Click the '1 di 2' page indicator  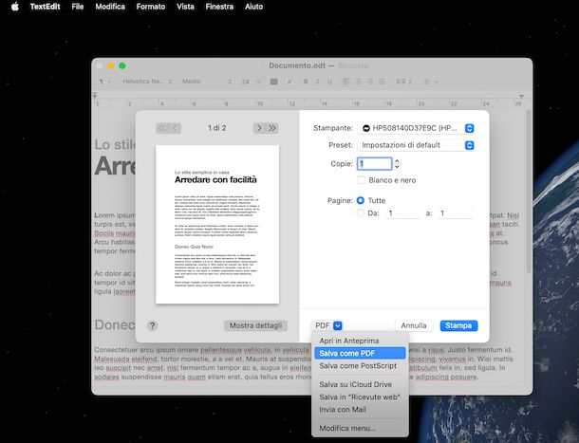(217, 128)
